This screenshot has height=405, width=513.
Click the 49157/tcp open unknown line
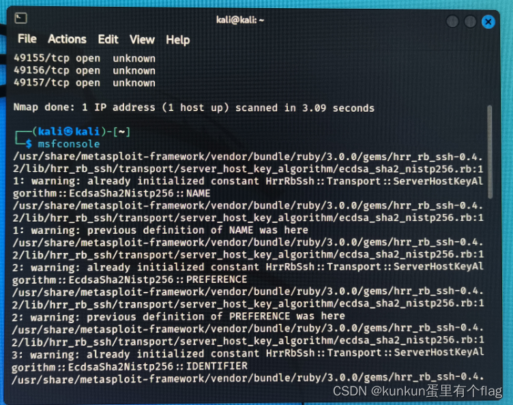[85, 82]
